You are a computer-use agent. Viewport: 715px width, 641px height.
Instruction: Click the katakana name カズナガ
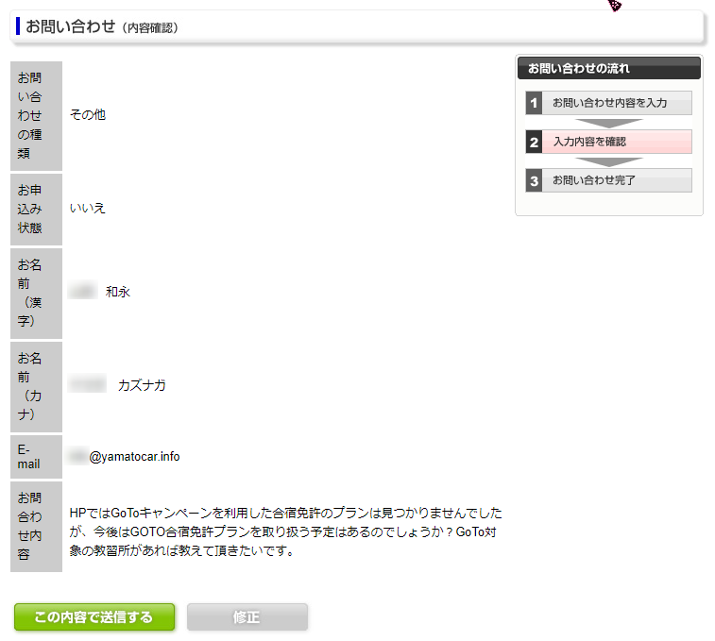point(142,385)
